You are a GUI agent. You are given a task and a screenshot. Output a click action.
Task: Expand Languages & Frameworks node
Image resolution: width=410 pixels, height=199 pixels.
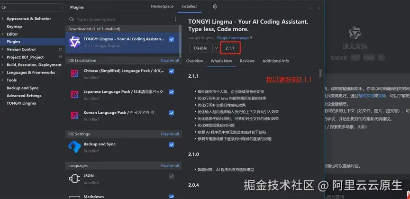[3, 72]
